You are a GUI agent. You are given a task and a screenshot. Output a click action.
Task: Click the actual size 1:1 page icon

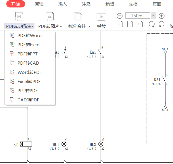pos(120,24)
